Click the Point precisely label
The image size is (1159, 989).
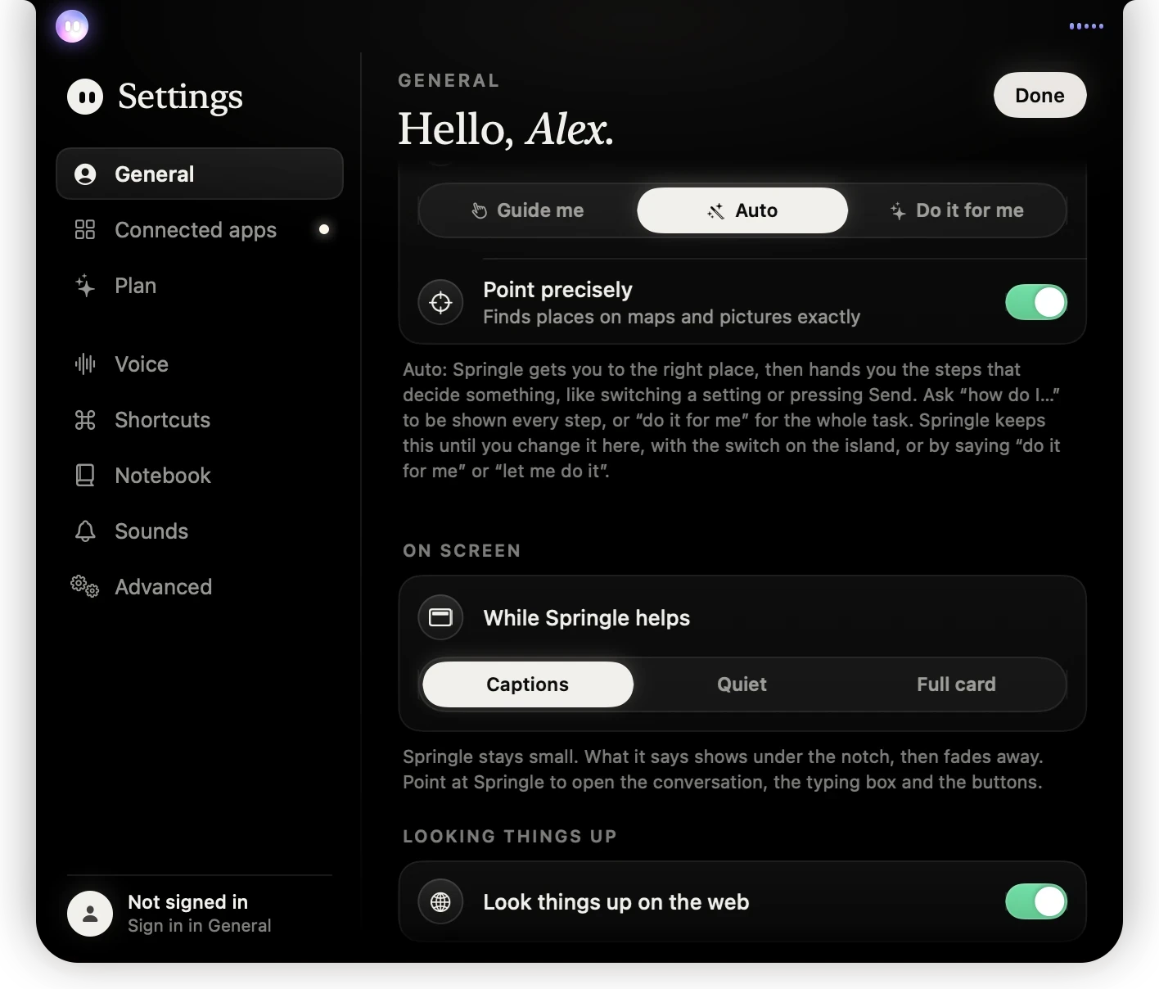click(557, 290)
